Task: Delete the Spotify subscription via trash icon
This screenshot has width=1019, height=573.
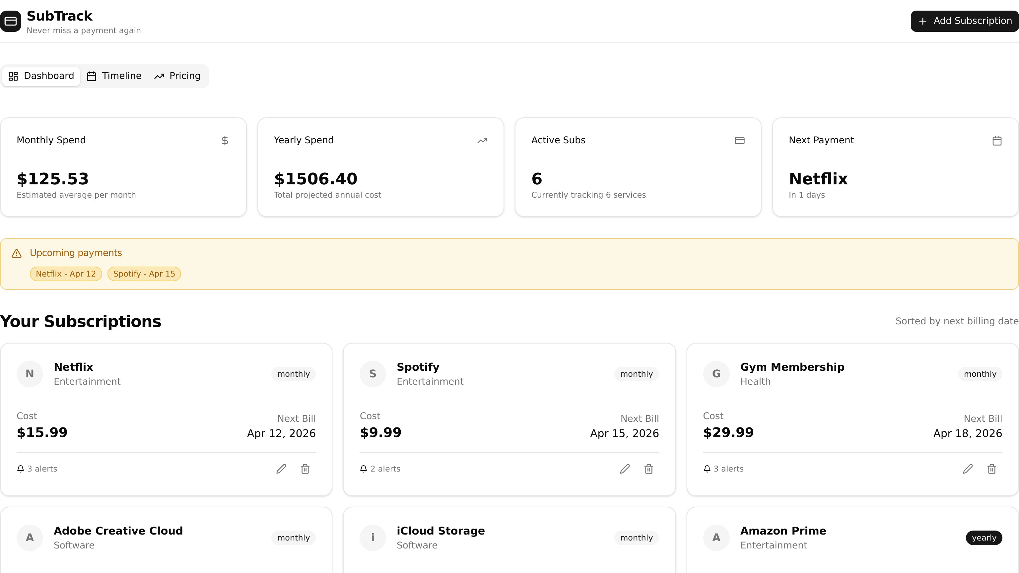Action: [x=649, y=469]
